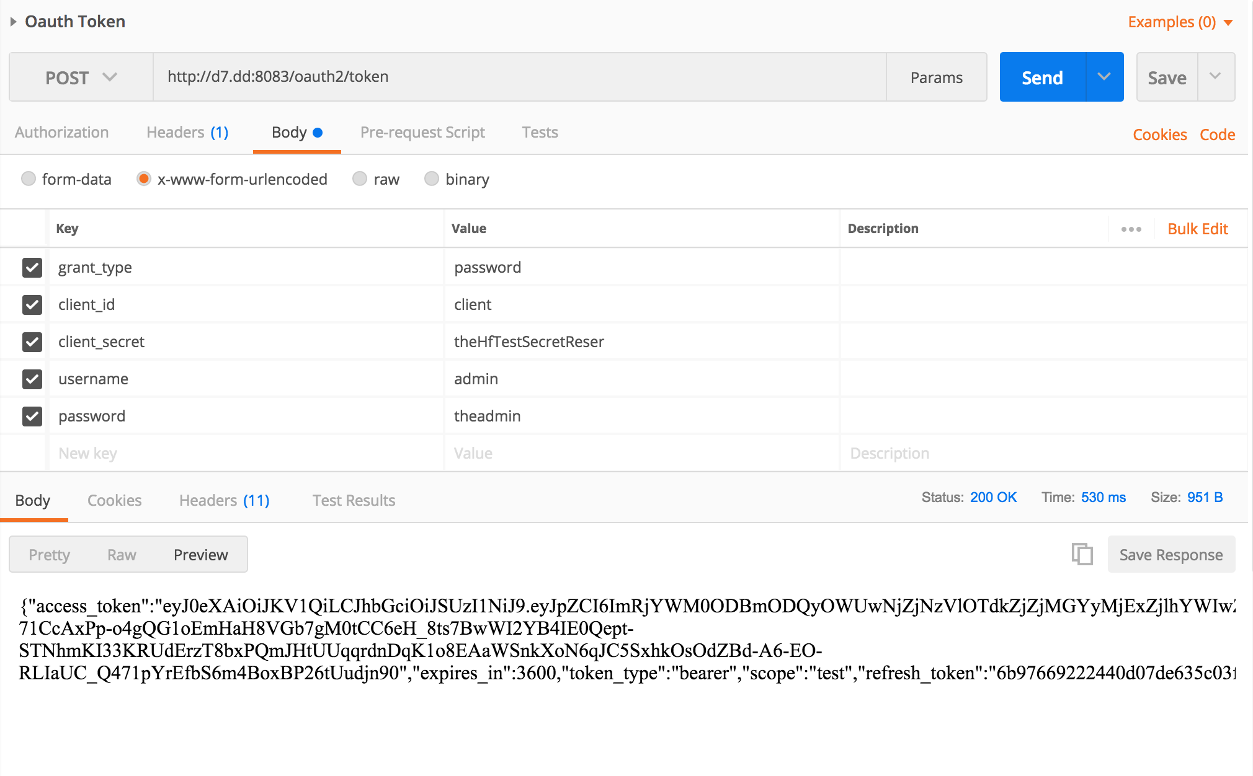The width and height of the screenshot is (1253, 776).
Task: Select the form-data radio button
Action: 29,179
